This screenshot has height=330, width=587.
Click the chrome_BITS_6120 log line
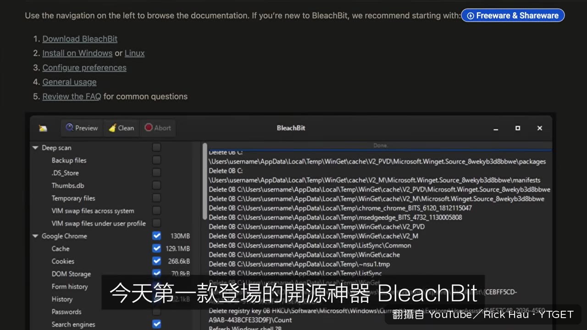pyautogui.click(x=340, y=208)
